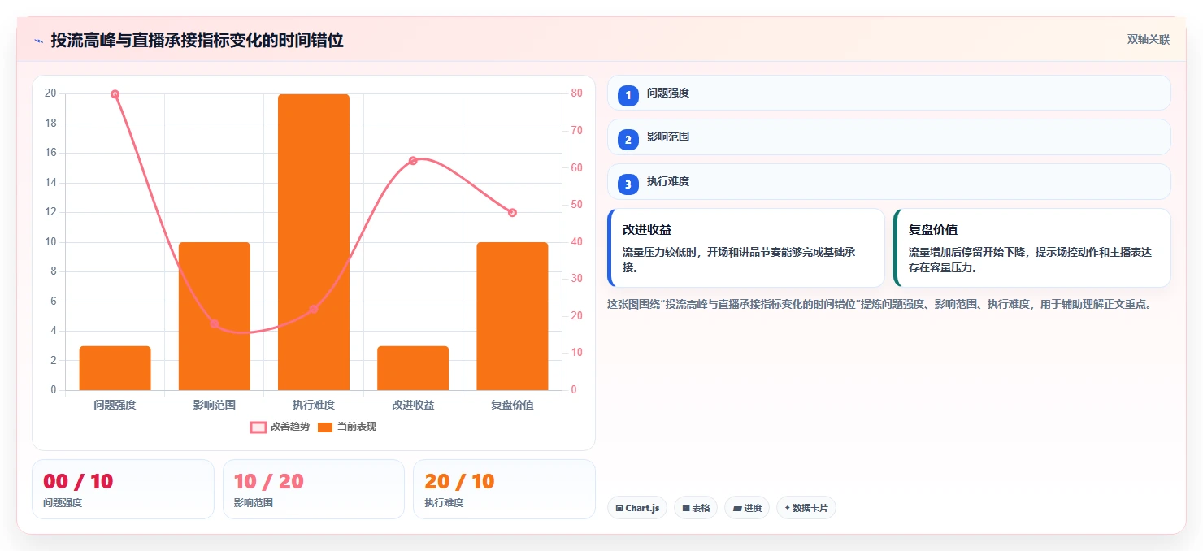Toggle the 改善趋势 legend entry

pos(280,427)
